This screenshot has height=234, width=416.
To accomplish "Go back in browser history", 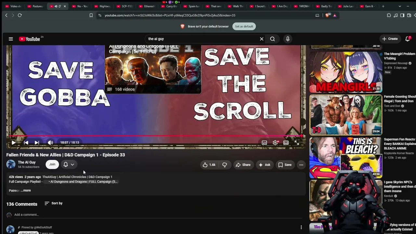I will [x=6, y=15].
